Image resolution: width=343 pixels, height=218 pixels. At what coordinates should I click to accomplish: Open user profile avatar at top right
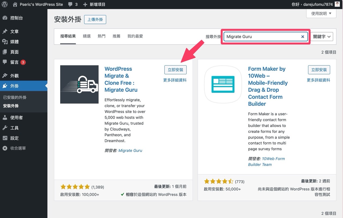(x=337, y=4)
